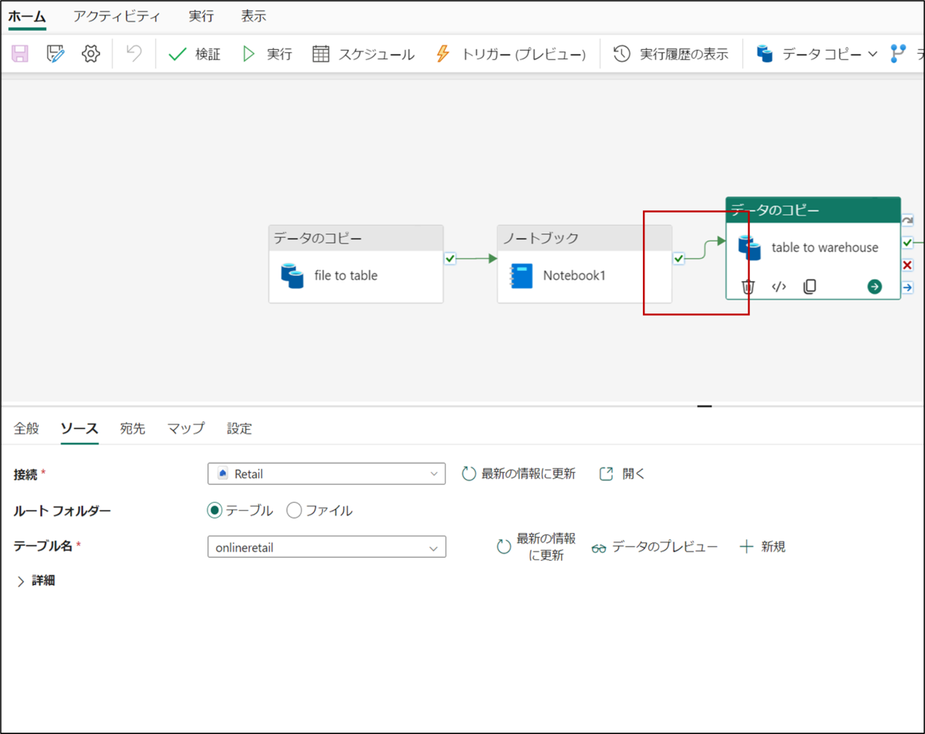
Task: Switch to the 設定 properties tab
Action: [239, 428]
